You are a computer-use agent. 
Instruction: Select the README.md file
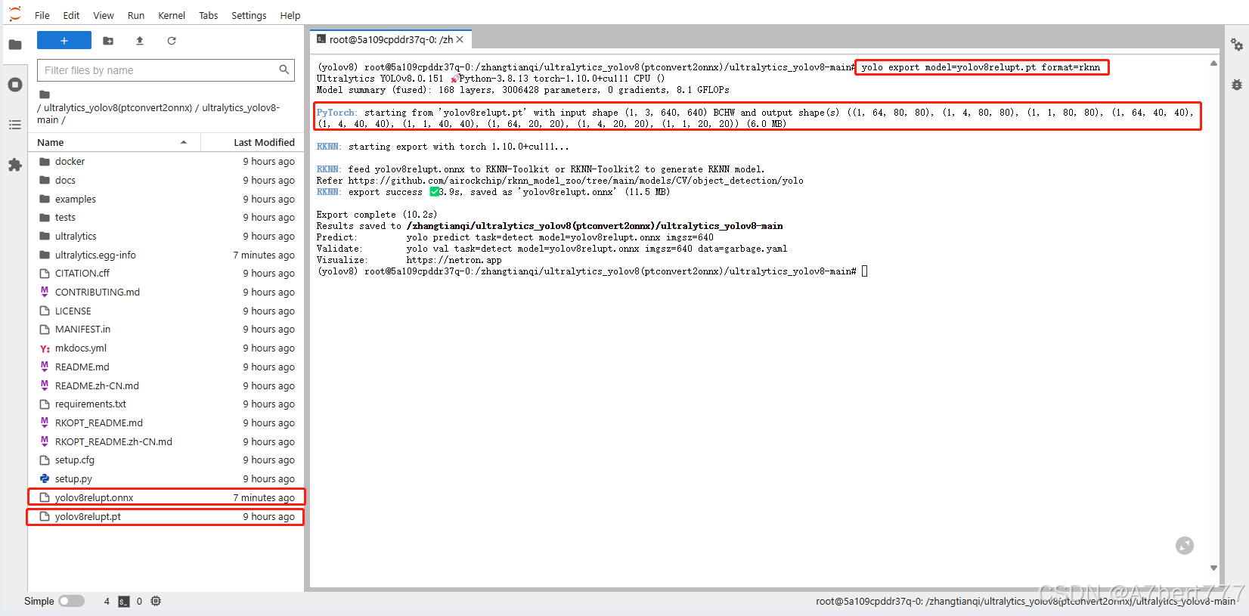pyautogui.click(x=166, y=367)
